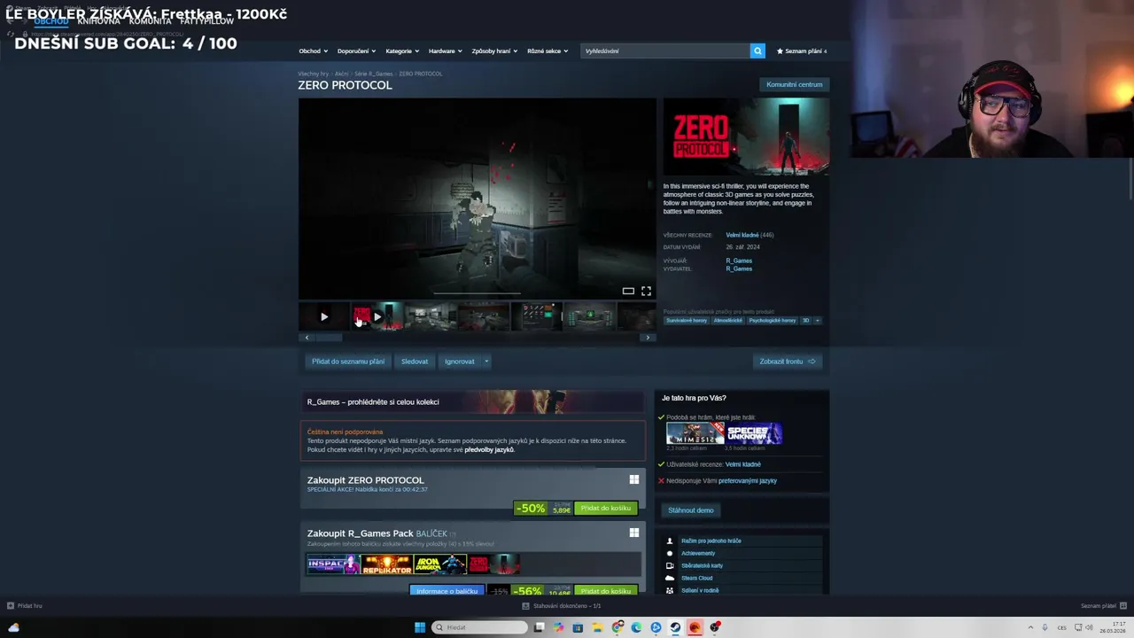Screen dimensions: 1134x638
Task: Click the media thumbnails scrollbar handle
Action: tap(330, 338)
